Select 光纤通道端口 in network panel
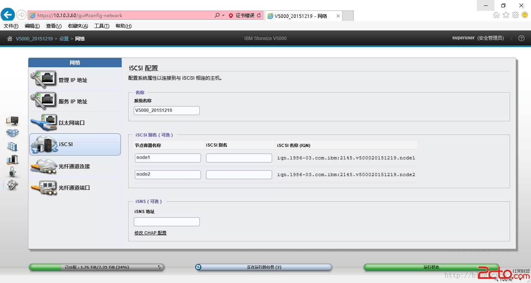 coord(75,188)
